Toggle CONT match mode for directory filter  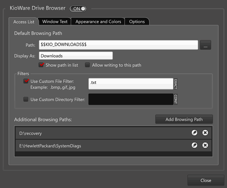(176, 99)
